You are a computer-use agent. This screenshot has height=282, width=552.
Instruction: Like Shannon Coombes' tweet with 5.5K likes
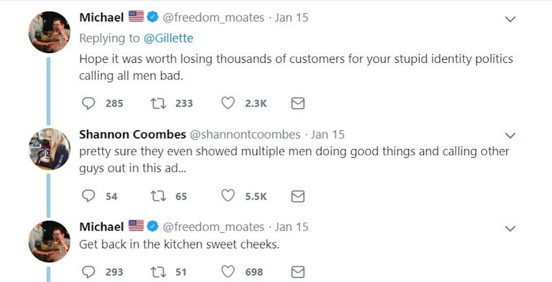pos(228,196)
